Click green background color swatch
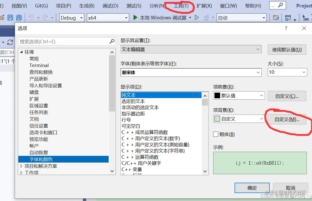This screenshot has width=312, height=201. coord(217,119)
